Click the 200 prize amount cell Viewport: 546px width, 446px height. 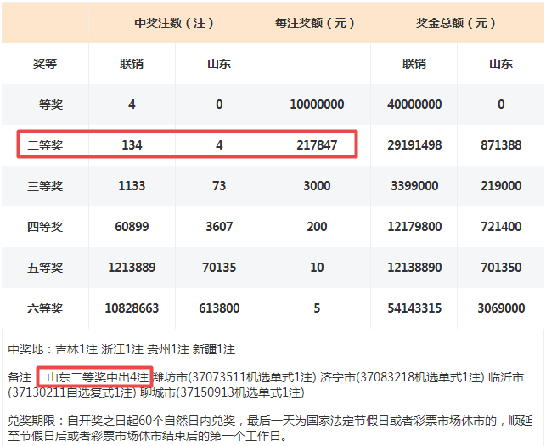pyautogui.click(x=317, y=227)
